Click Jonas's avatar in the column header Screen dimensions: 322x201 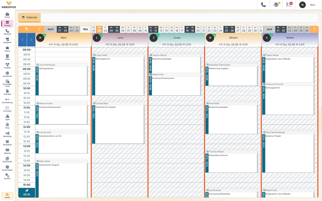pyautogui.click(x=153, y=38)
